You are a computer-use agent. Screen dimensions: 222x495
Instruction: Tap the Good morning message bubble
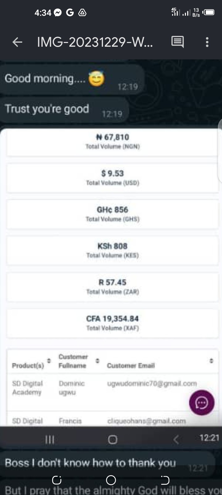click(72, 79)
